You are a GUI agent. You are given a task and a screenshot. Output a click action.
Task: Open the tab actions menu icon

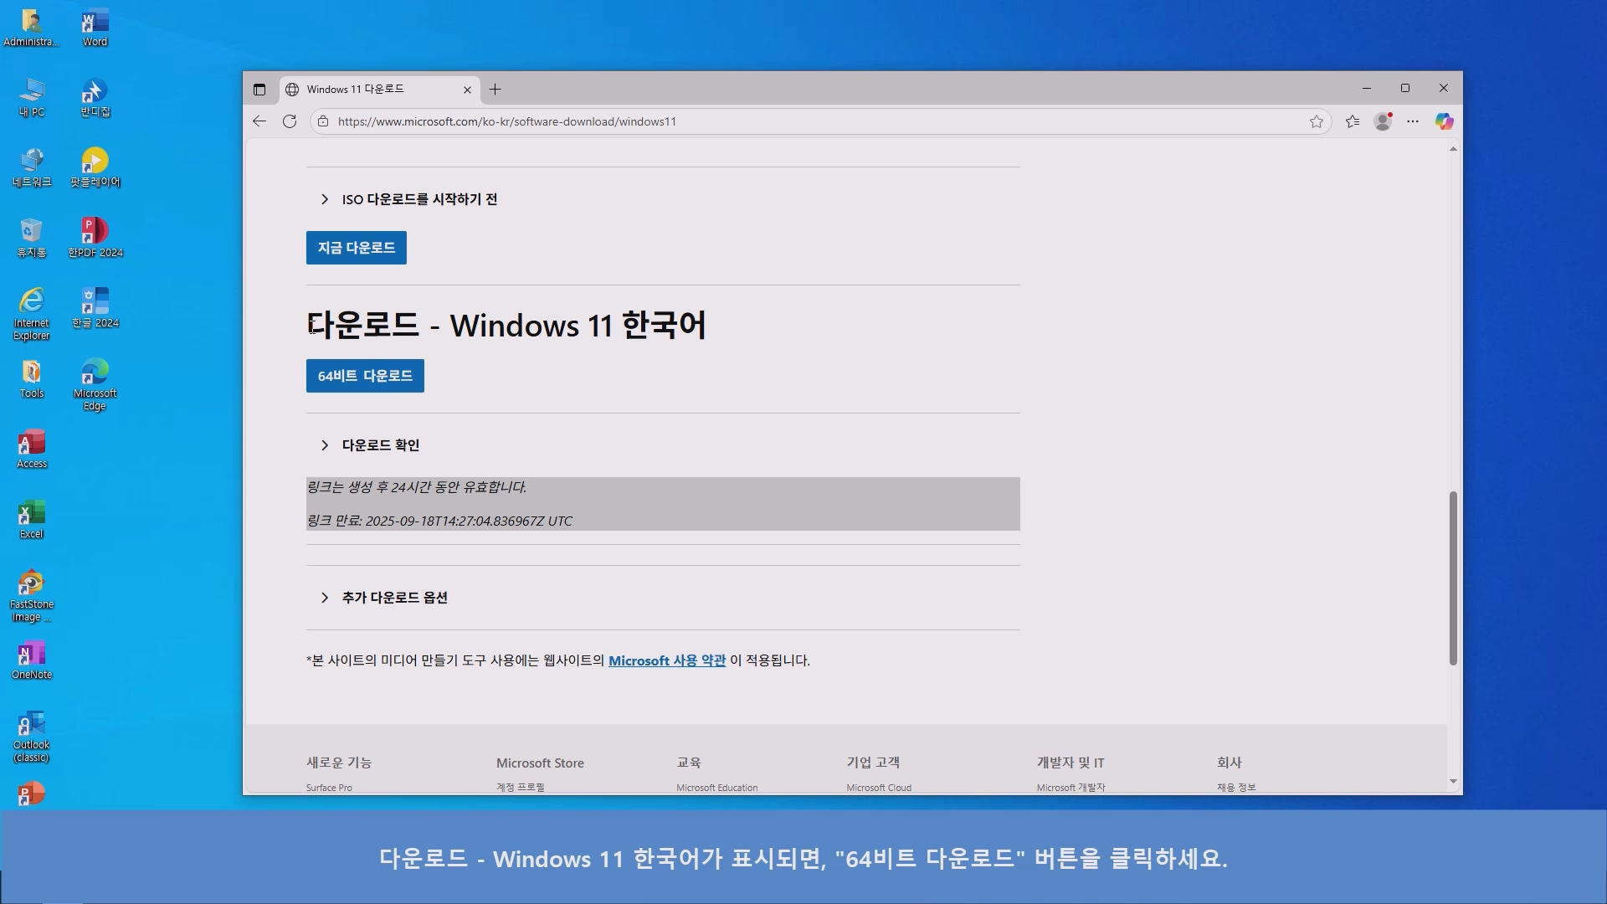coord(259,90)
